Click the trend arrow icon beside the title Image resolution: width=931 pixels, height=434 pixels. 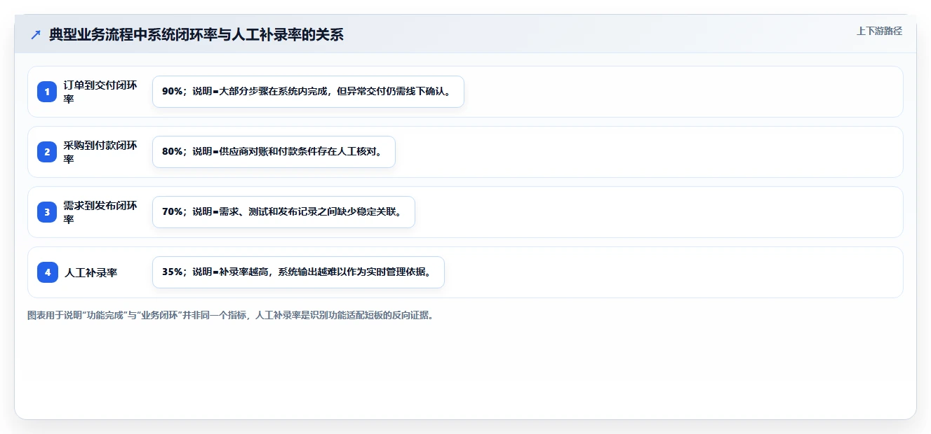click(36, 35)
